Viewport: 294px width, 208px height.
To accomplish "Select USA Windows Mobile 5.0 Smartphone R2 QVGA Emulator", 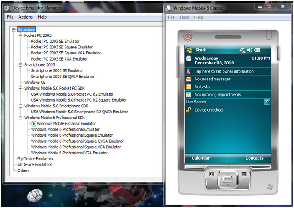I will [80, 112].
